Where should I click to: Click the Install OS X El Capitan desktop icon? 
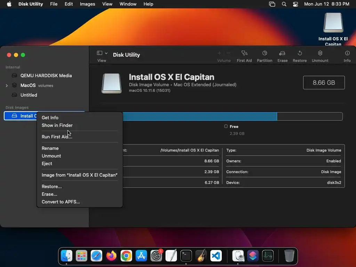pos(333,23)
